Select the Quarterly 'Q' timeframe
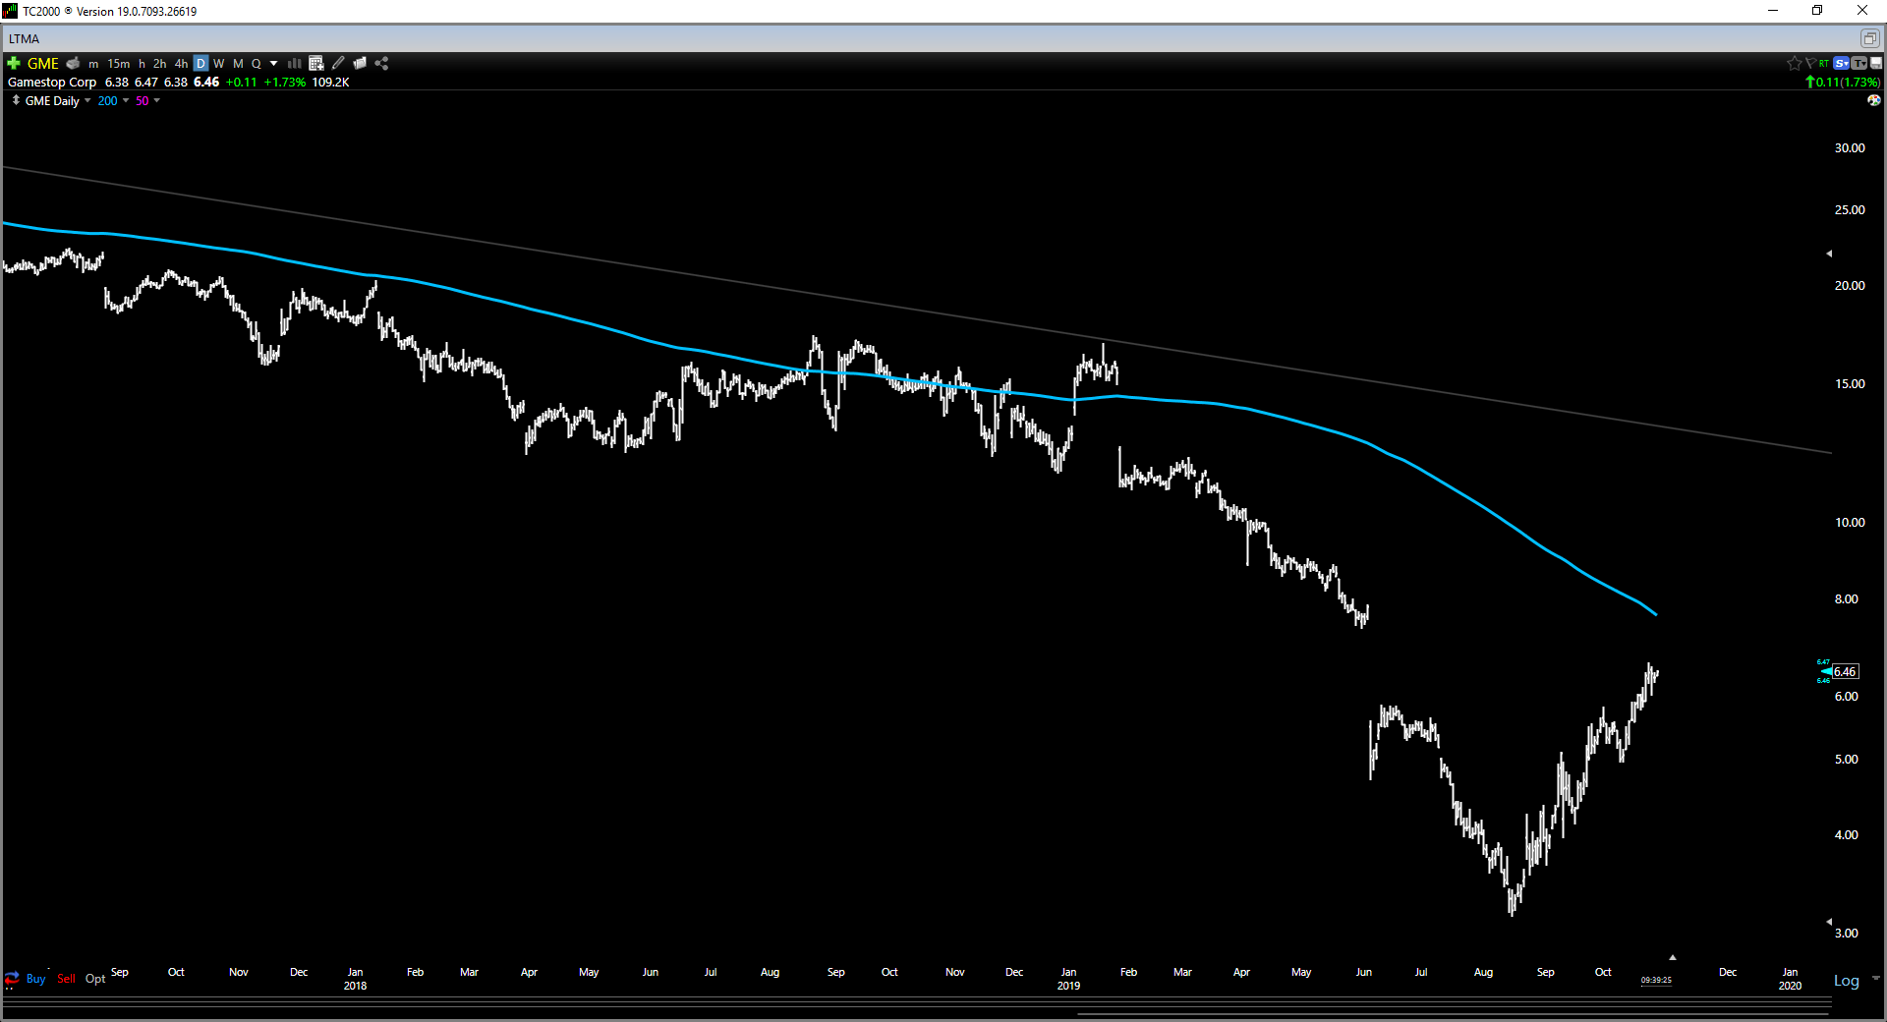Viewport: 1887px width, 1022px height. pos(257,63)
